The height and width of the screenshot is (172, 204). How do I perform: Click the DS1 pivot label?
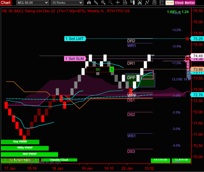(131, 100)
